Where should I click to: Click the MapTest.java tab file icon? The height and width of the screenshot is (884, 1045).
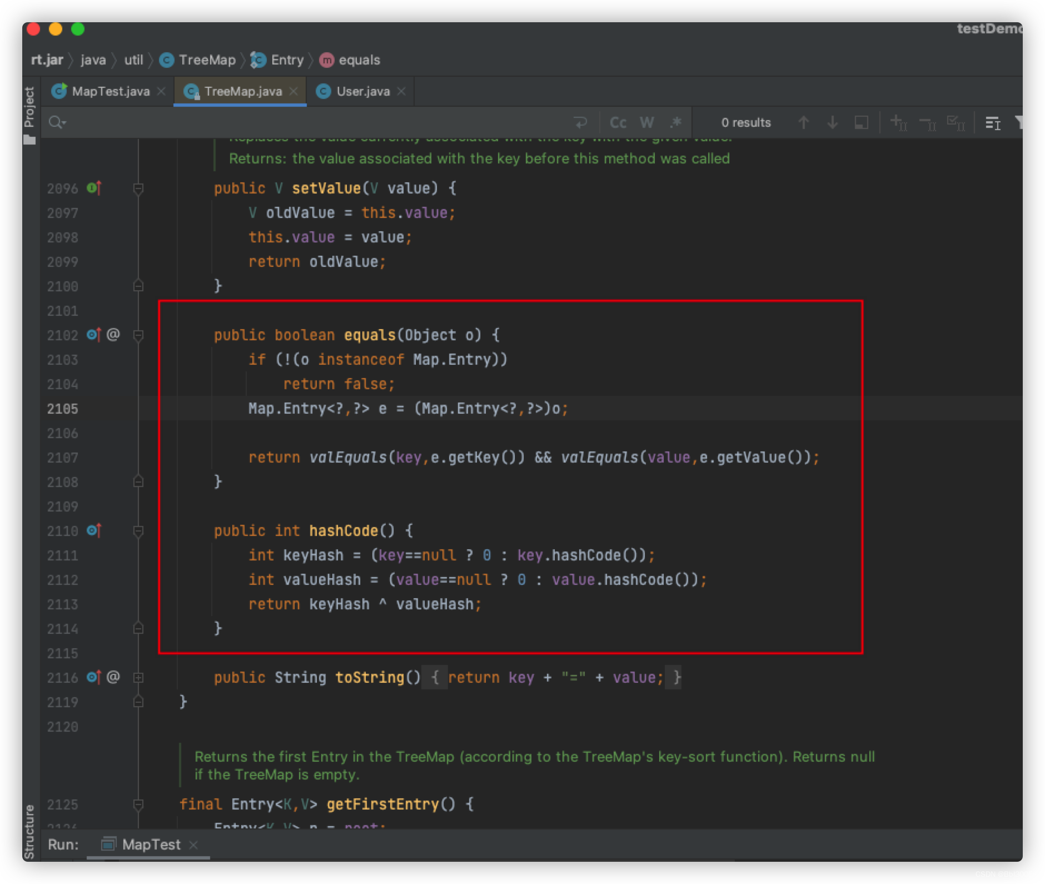click(59, 91)
